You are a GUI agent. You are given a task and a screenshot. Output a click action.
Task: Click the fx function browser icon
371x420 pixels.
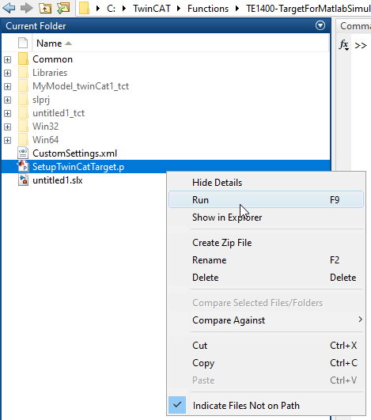coord(343,45)
